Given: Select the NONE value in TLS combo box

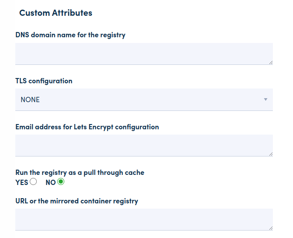Looking at the screenshot, I should pos(30,99).
